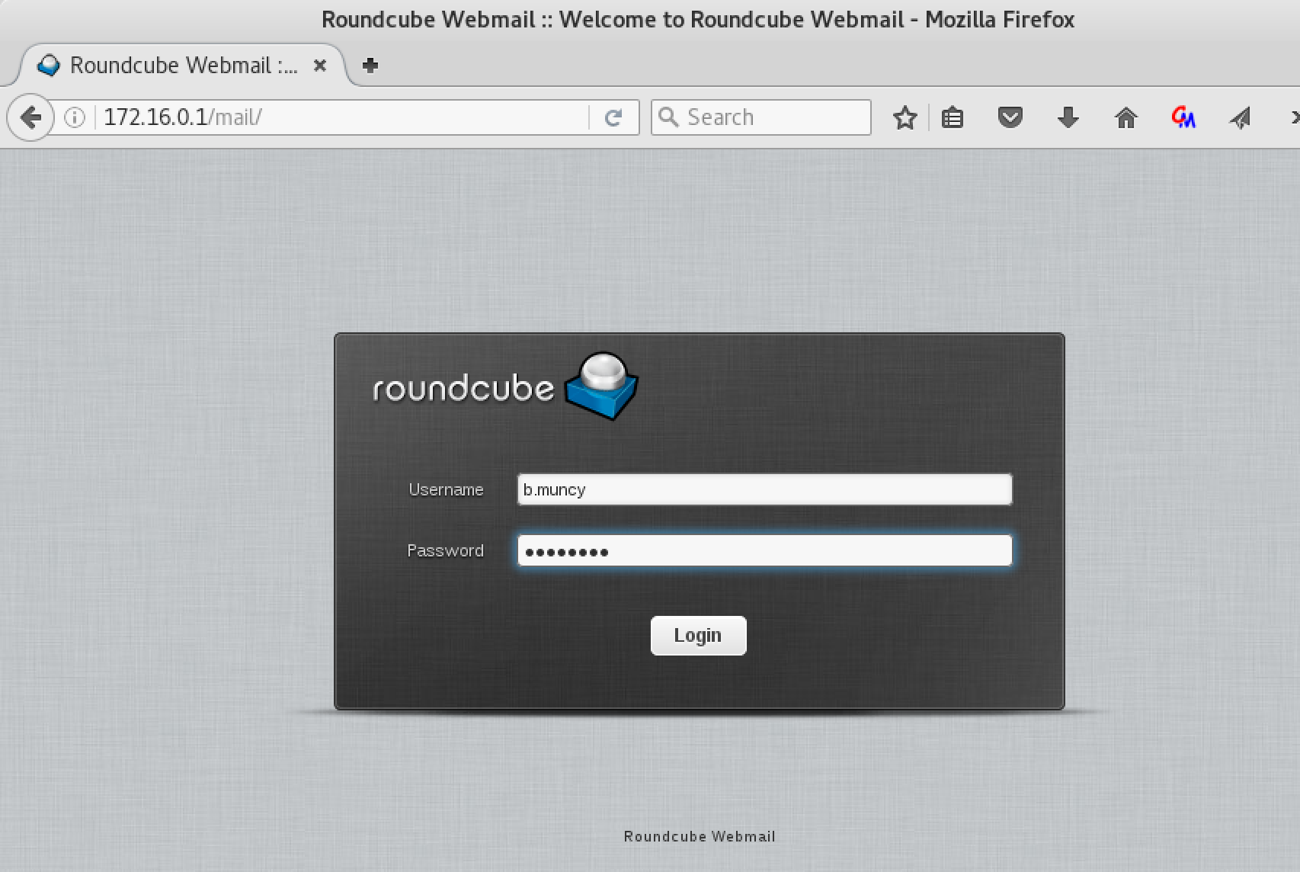The height and width of the screenshot is (872, 1300).
Task: Open the downloads arrow panel
Action: [x=1068, y=117]
